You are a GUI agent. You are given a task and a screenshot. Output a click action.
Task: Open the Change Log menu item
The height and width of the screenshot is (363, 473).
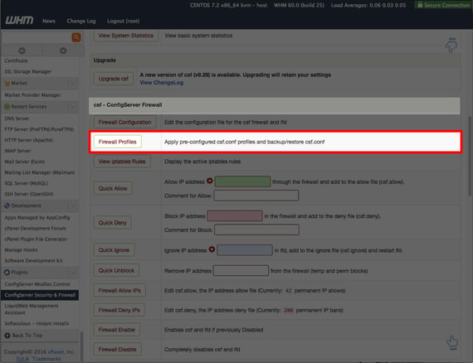pos(81,21)
